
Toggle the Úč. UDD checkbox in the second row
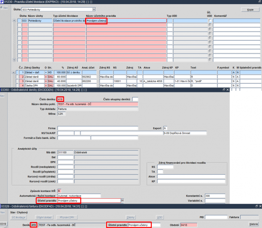tap(210, 25)
